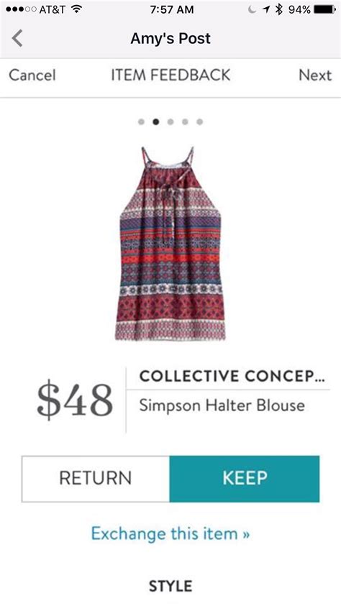Viewport: 341px width, 606px height.
Task: Jump to the third page dot
Action: tap(170, 121)
